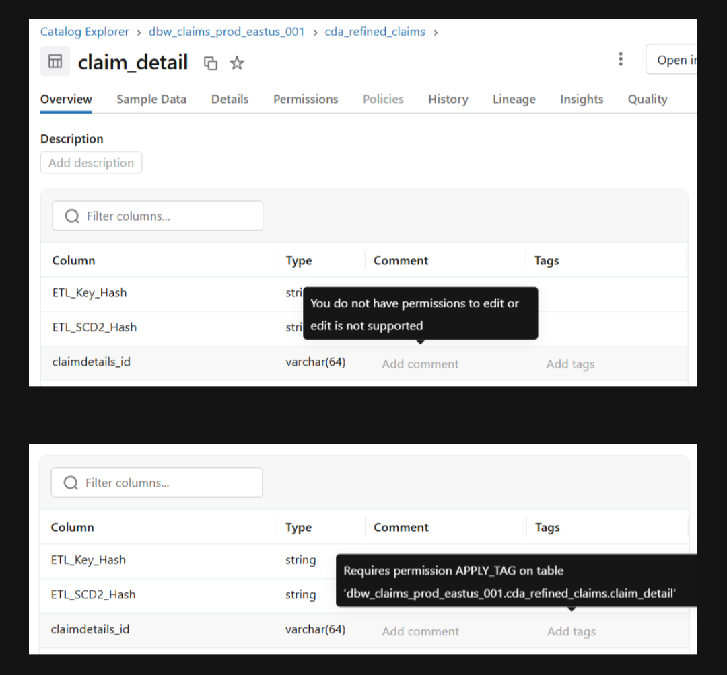Click the Tags header in lower table
Screen dimensions: 727x675
[547, 527]
